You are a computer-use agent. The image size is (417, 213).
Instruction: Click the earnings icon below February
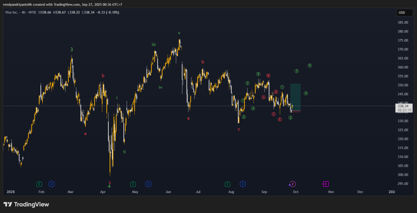coord(39,184)
